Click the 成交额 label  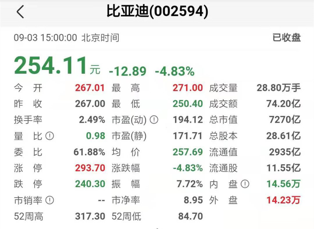[223, 104]
